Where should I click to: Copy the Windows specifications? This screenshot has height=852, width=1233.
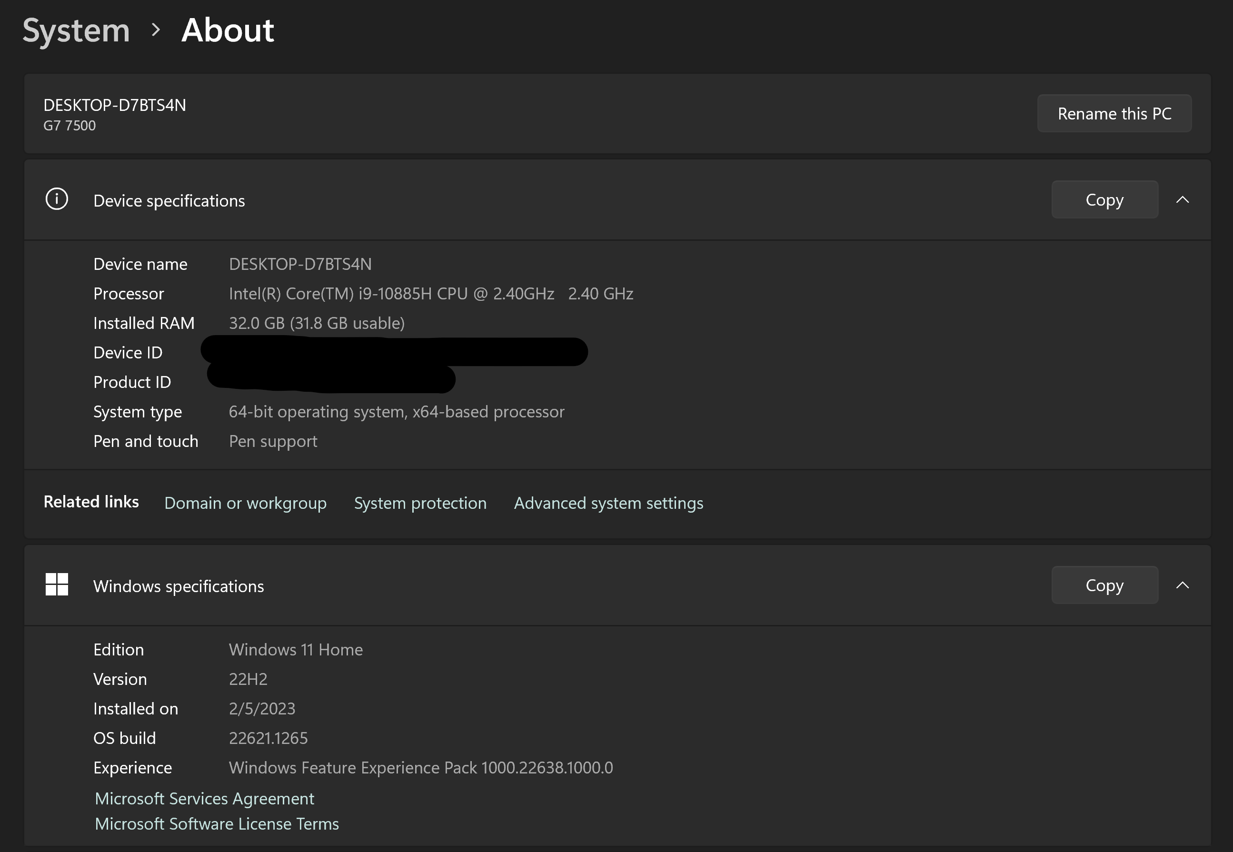[x=1105, y=585]
